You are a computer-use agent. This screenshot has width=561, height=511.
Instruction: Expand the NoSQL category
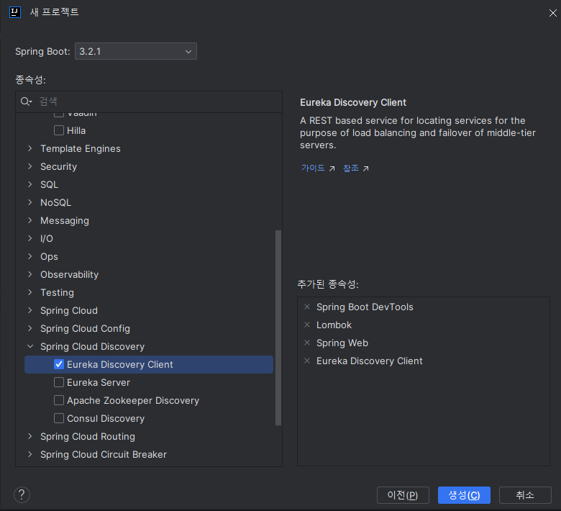[30, 202]
